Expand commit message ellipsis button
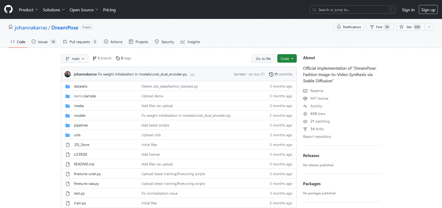The height and width of the screenshot is (208, 442). 192,74
